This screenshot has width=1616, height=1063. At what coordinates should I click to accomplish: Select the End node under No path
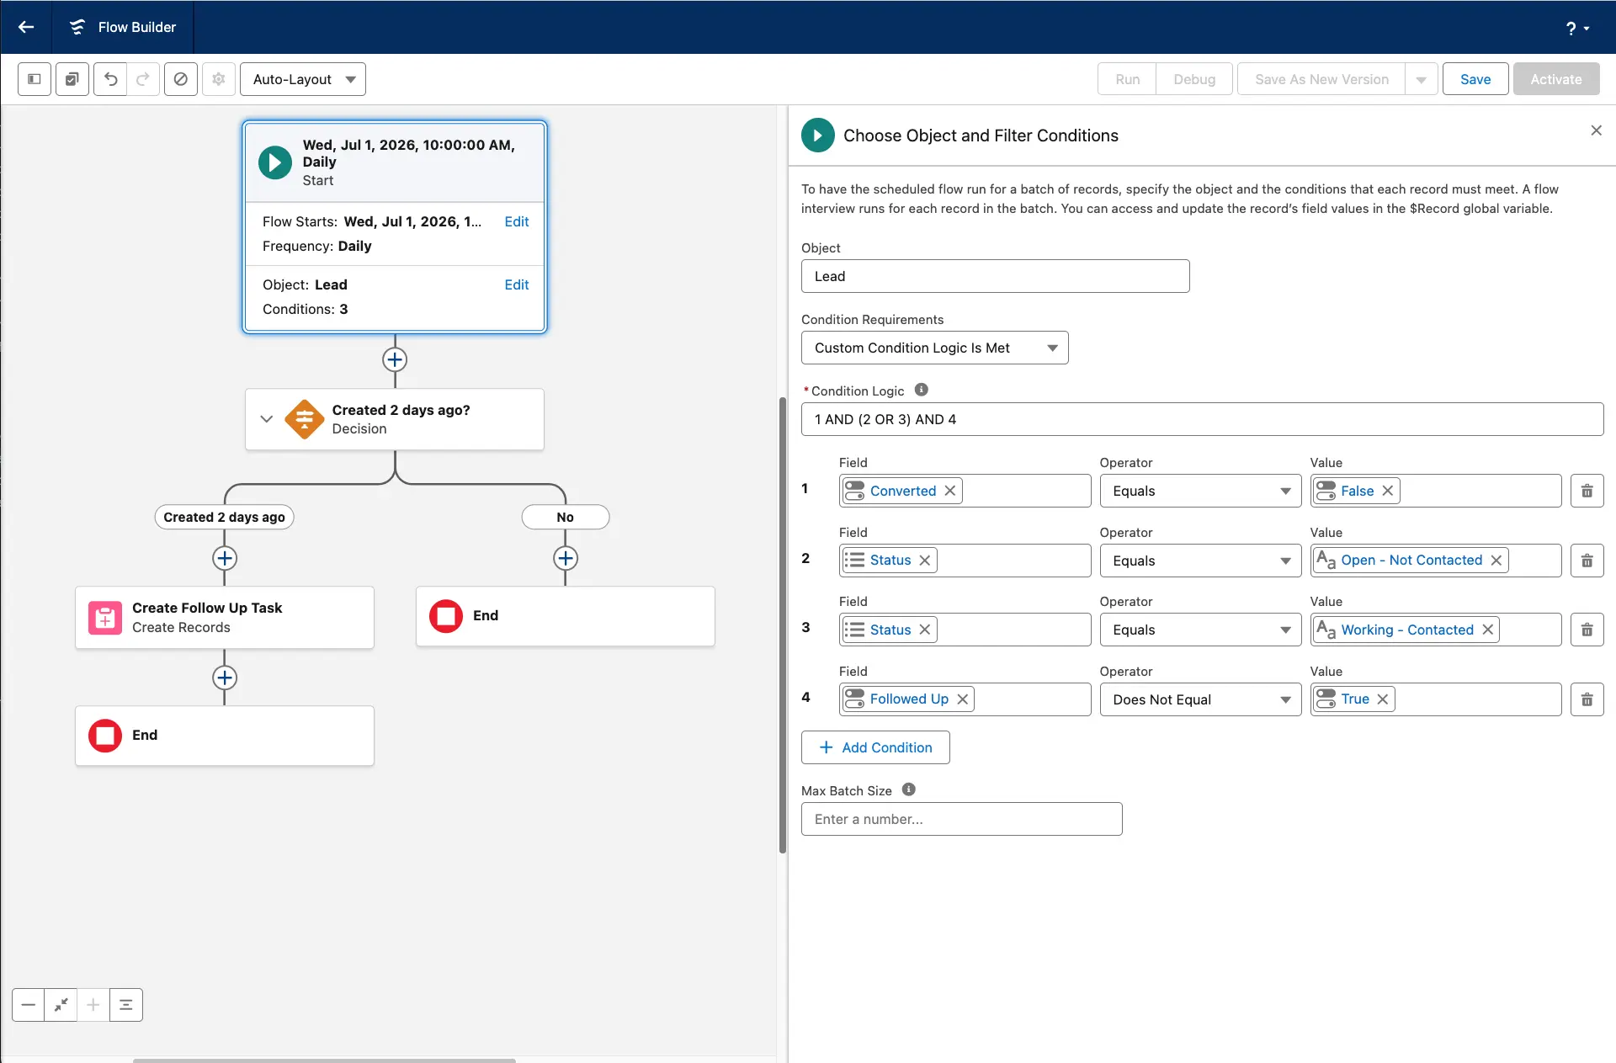pyautogui.click(x=566, y=616)
